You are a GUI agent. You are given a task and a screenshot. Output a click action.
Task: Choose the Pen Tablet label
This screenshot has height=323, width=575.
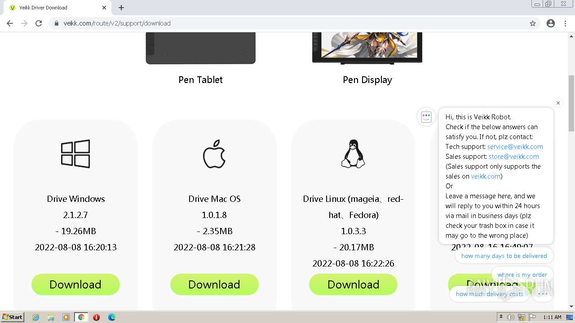(200, 80)
